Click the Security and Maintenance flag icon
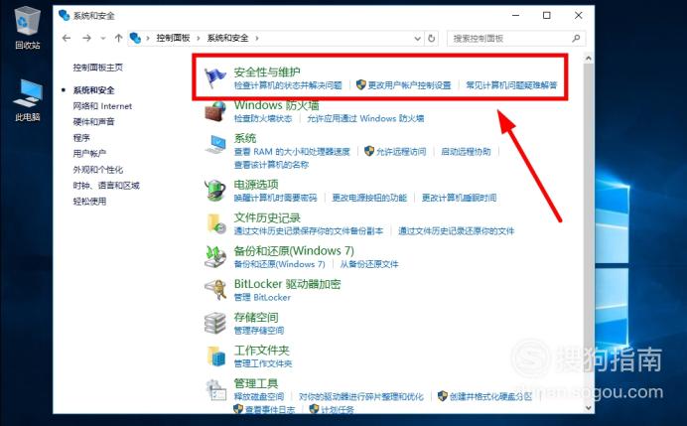This screenshot has height=426, width=687. (x=215, y=78)
